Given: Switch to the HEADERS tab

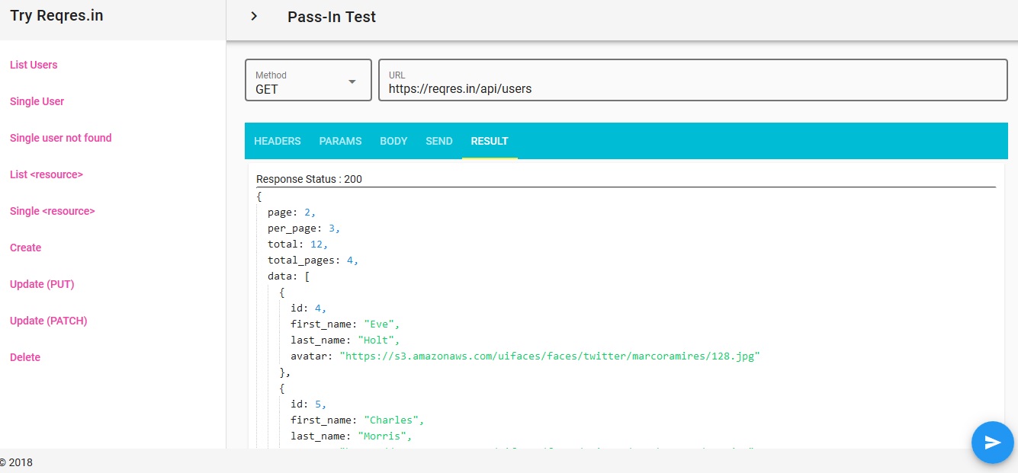Looking at the screenshot, I should coord(278,141).
